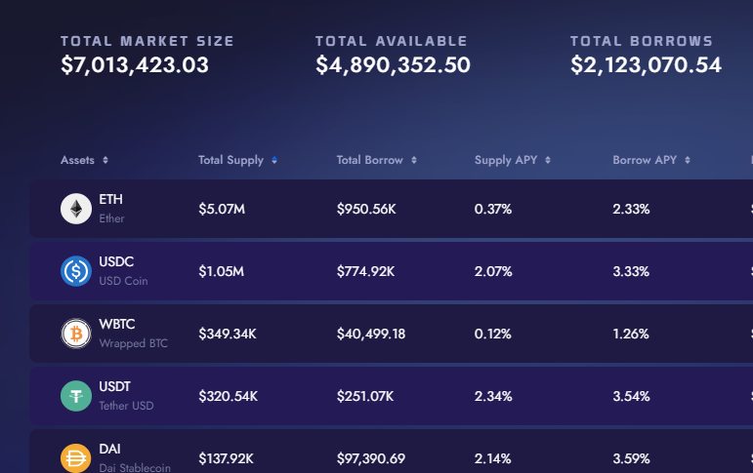Sort using arrows beside Total Supply
Viewport: 753px width, 473px height.
pos(274,160)
